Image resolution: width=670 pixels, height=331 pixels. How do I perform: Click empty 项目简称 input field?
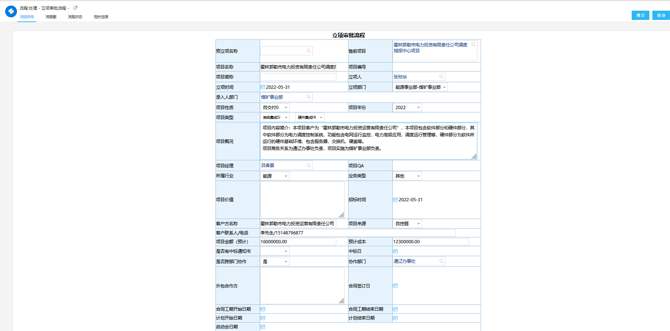tap(298, 77)
